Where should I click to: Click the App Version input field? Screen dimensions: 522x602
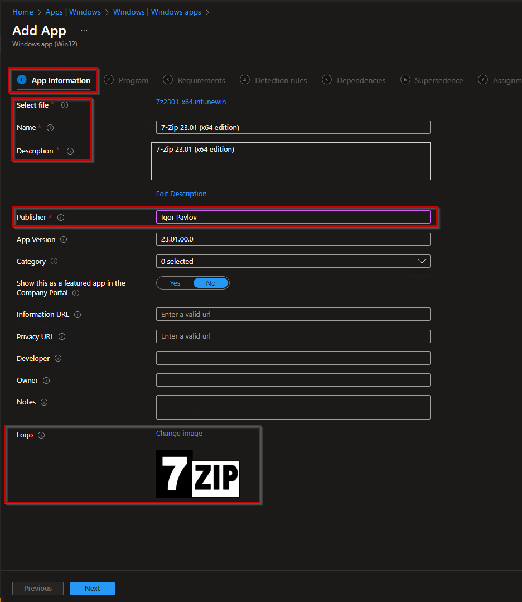(x=293, y=239)
